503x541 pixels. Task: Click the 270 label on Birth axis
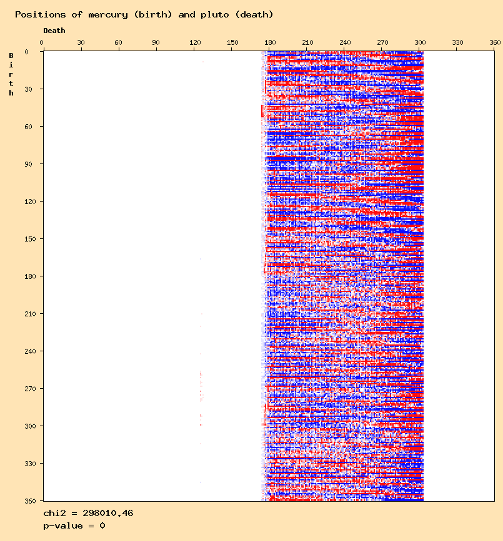pos(27,389)
